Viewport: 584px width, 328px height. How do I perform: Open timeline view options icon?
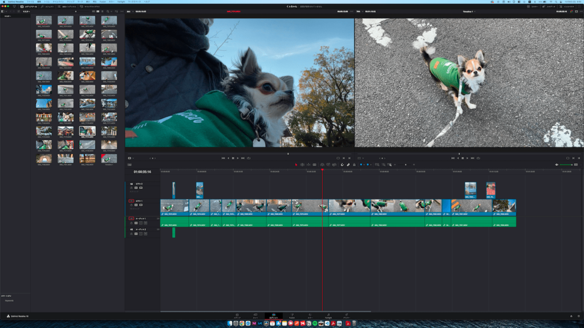(129, 165)
